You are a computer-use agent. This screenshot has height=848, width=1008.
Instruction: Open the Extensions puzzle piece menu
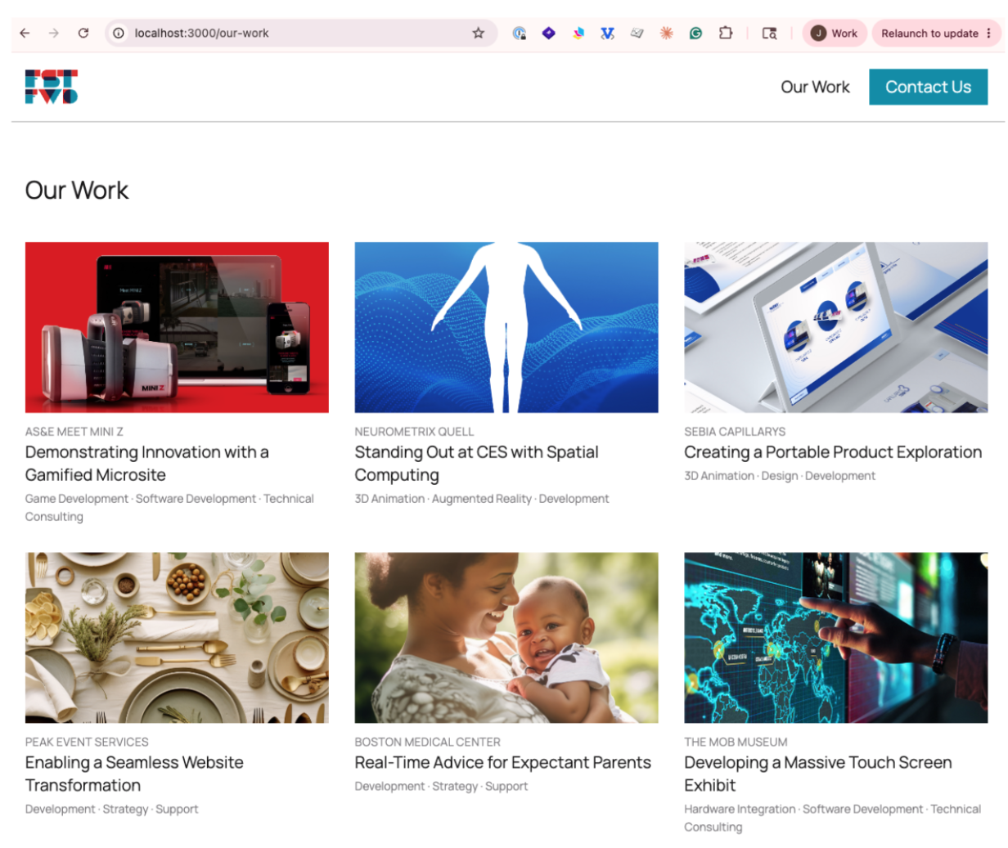(726, 34)
